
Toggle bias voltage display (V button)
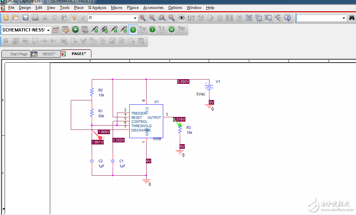[133, 30]
